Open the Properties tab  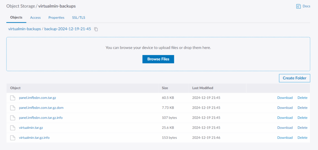pos(56,18)
